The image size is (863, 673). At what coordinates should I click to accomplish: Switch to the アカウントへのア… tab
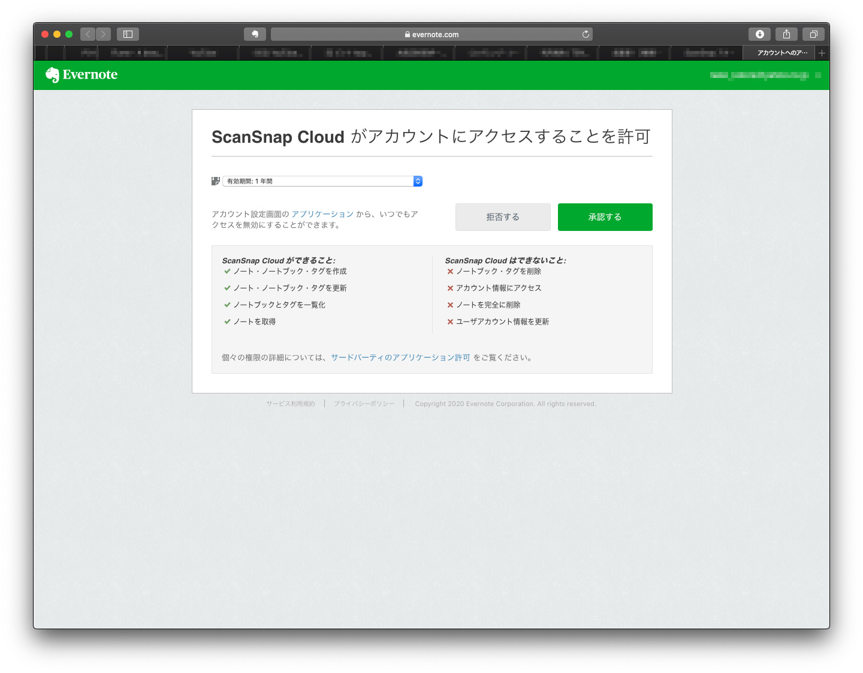[x=778, y=53]
